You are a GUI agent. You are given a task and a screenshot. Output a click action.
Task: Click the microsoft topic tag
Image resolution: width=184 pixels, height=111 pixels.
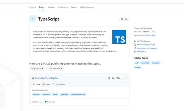pos(46,94)
